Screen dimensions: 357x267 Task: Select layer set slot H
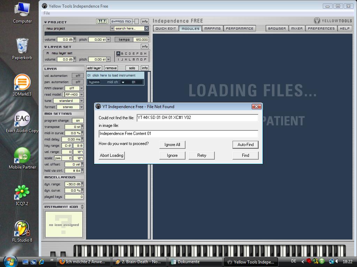pyautogui.click(x=145, y=54)
